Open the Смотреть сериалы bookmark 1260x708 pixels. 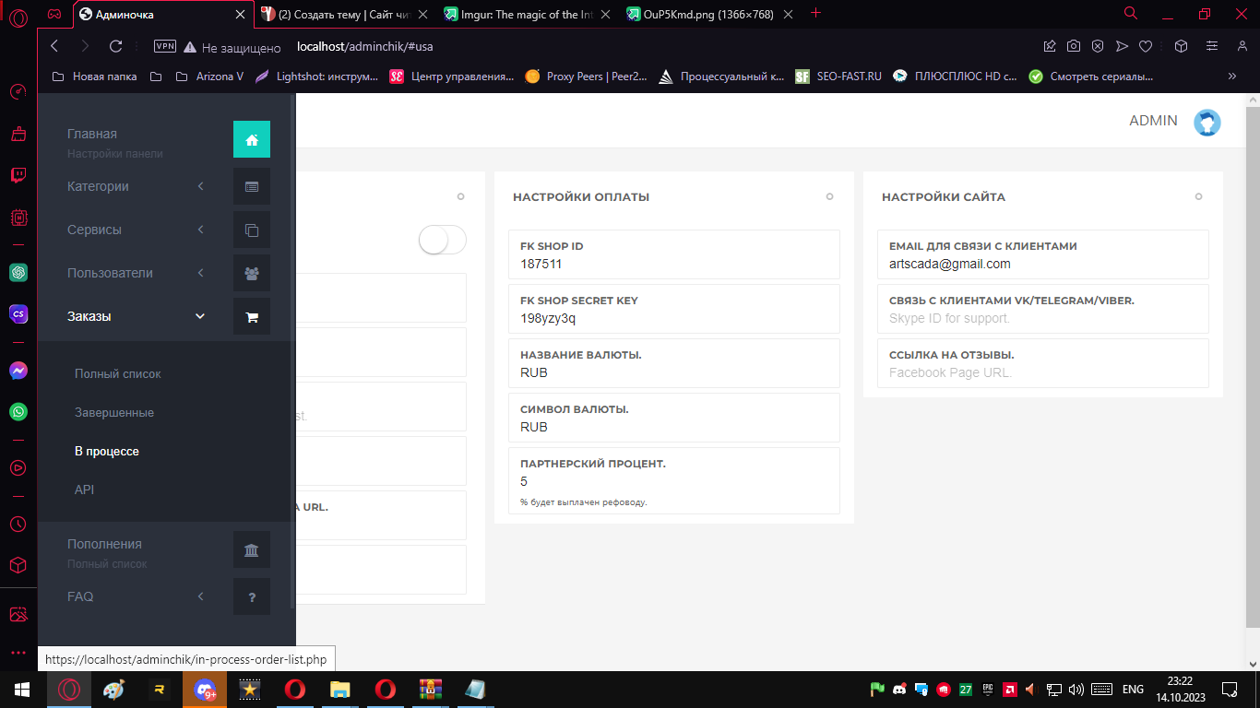1090,77
